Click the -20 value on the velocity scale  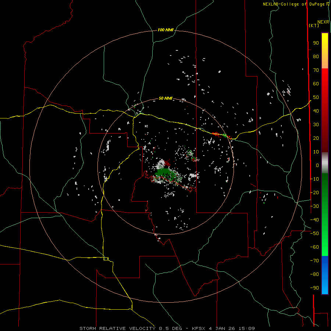[x=314, y=193]
